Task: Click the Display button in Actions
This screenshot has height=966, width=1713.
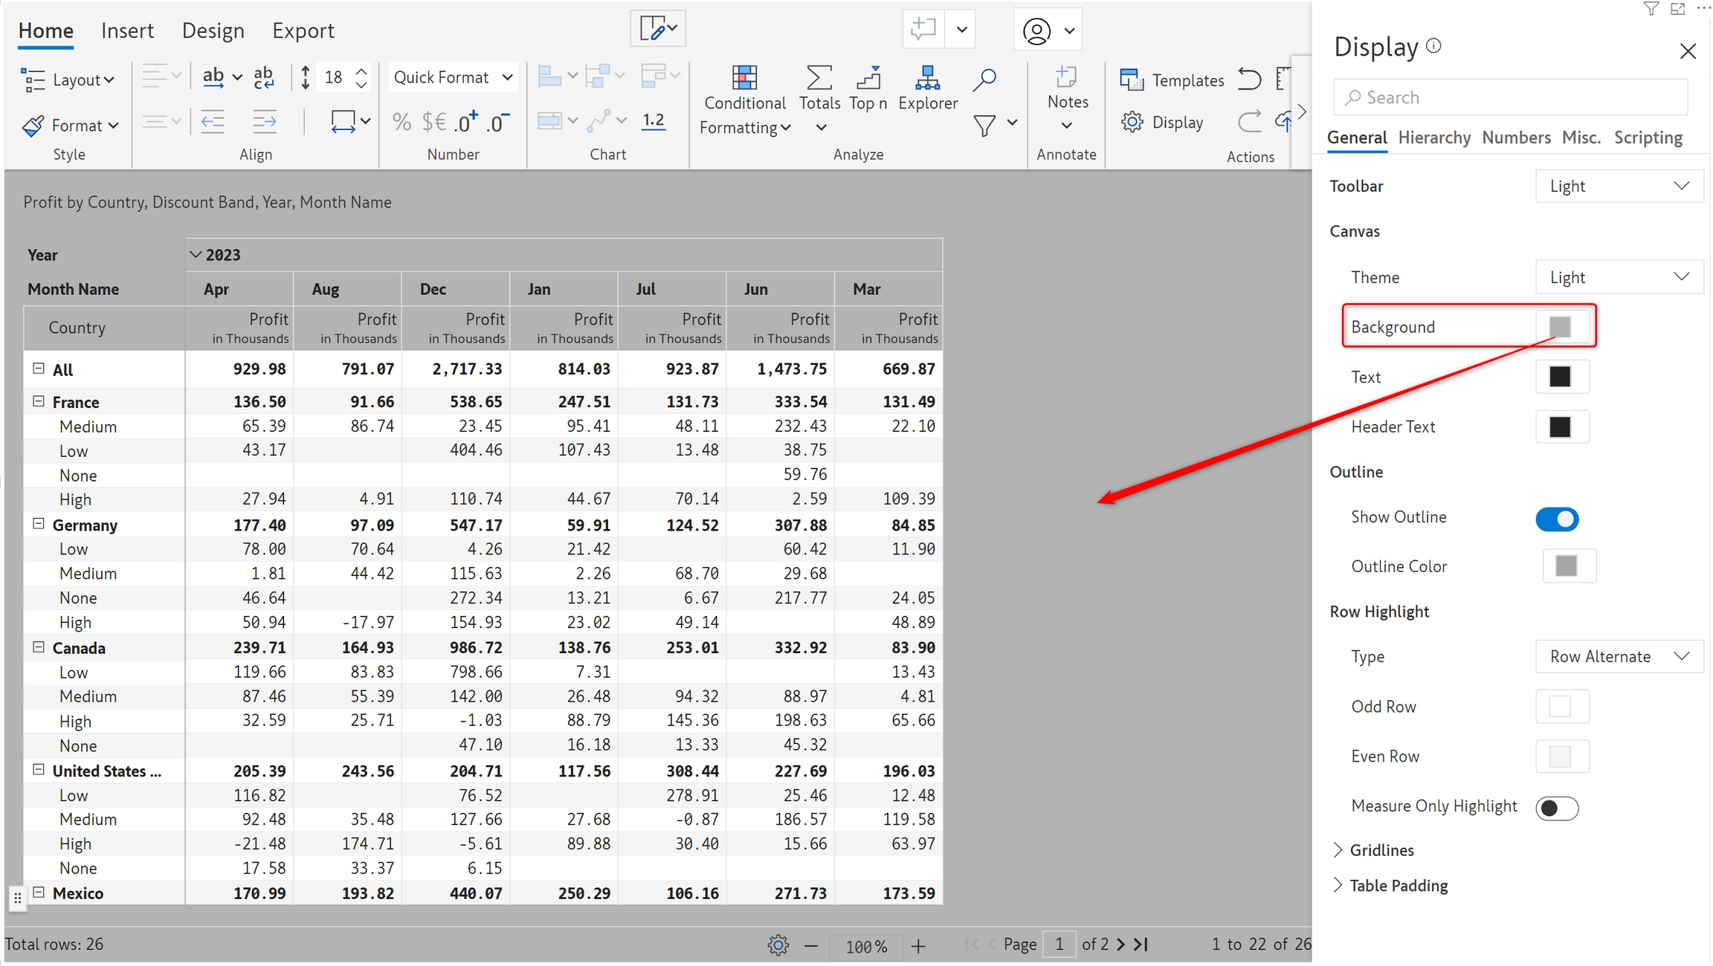Action: tap(1163, 122)
